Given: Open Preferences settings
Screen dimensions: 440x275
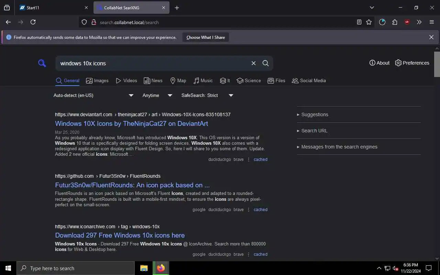Looking at the screenshot, I should point(412,63).
